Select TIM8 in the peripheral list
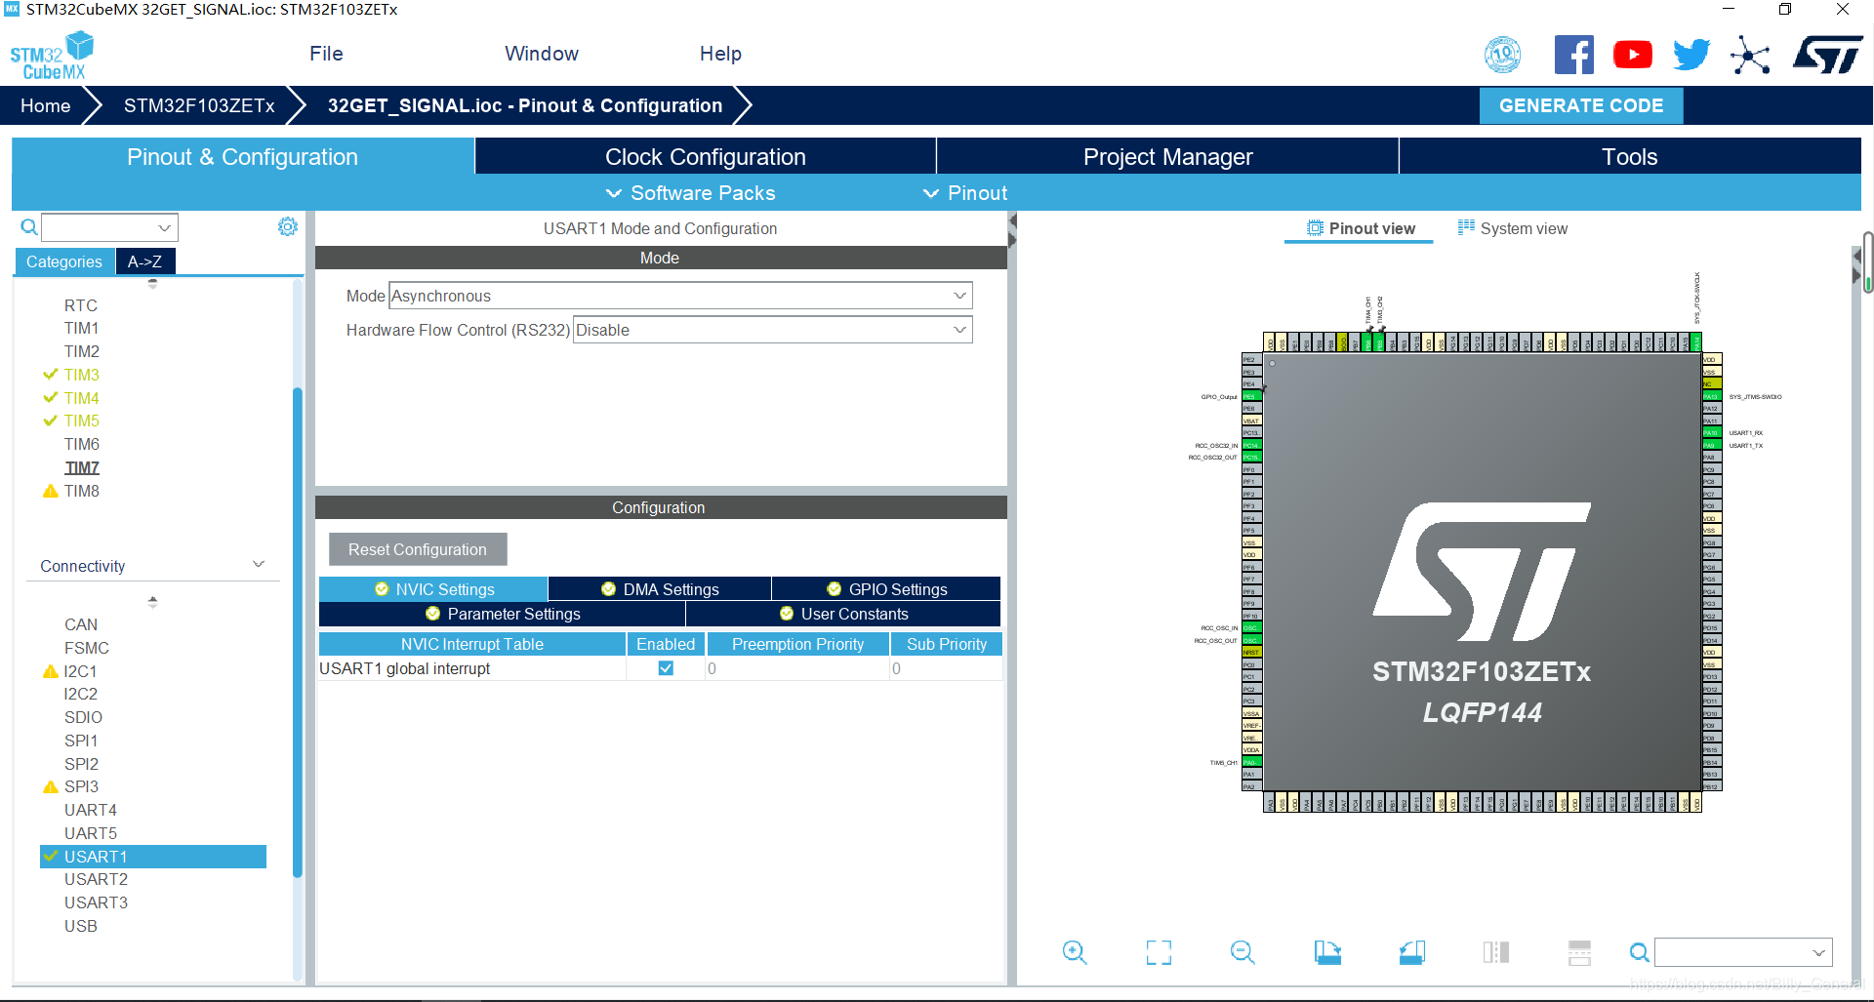The image size is (1874, 1002). (82, 491)
